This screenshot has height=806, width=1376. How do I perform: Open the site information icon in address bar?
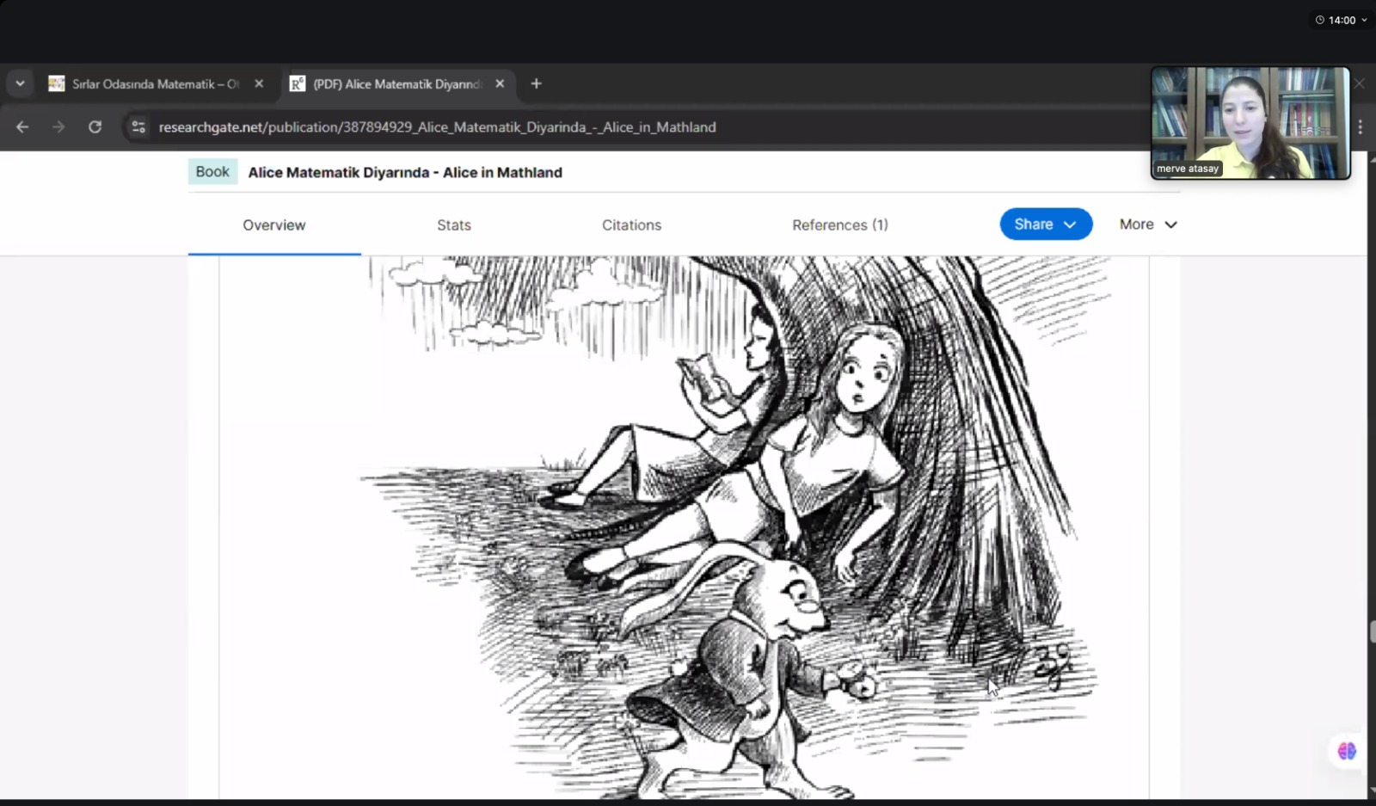[138, 127]
